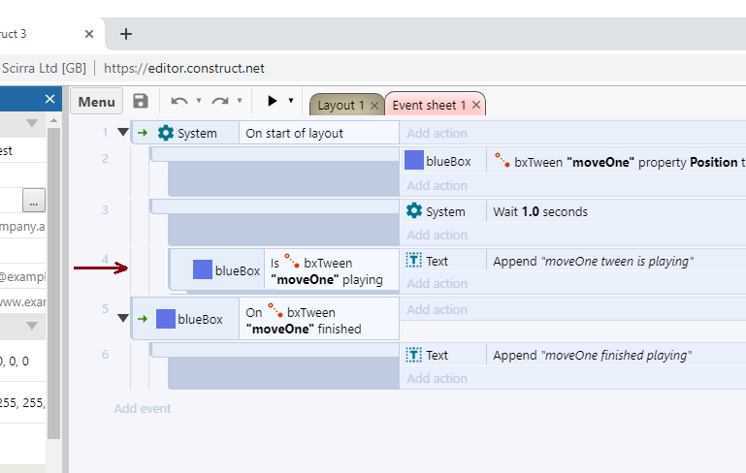
Task: Click Add action in event 5
Action: click(437, 309)
